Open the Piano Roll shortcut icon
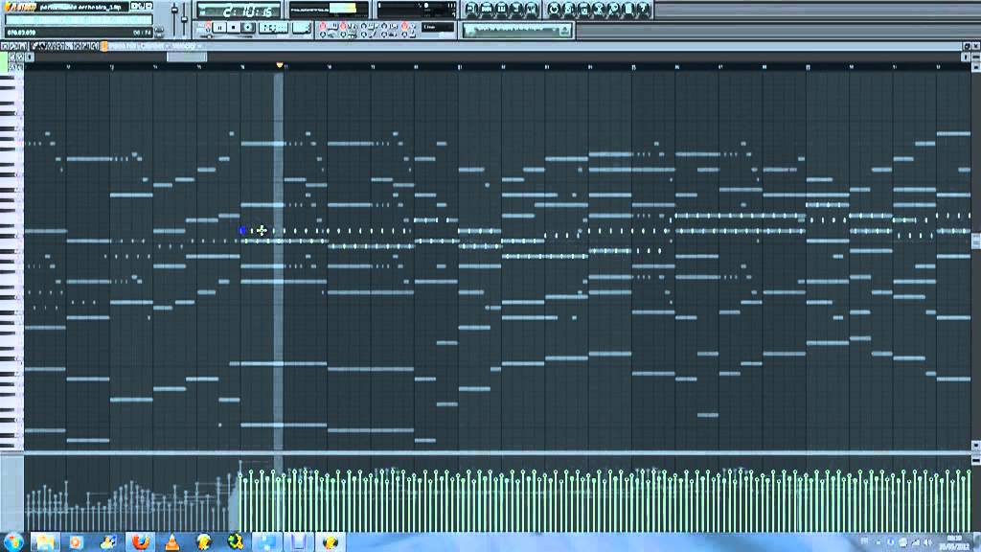The height and width of the screenshot is (552, 981). coord(501,10)
